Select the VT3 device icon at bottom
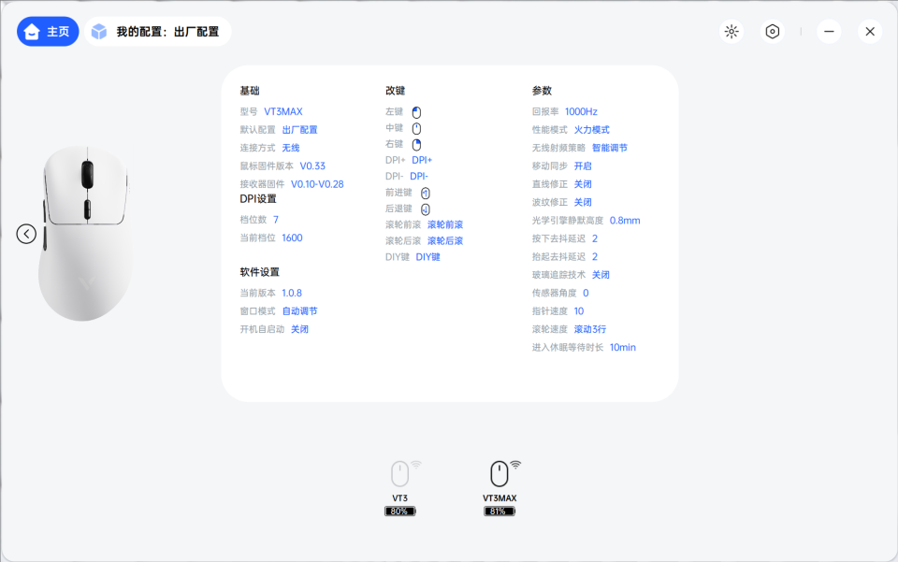Viewport: 898px width, 562px height. tap(400, 472)
